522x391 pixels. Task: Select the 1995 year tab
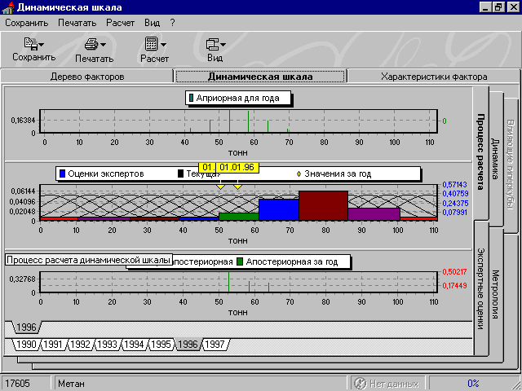coord(161,344)
